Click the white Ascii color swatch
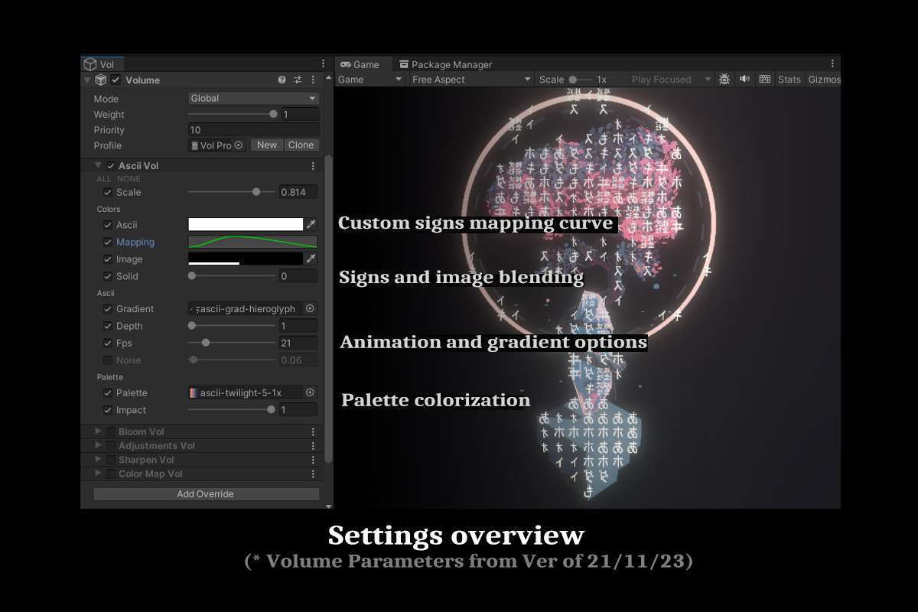 246,224
